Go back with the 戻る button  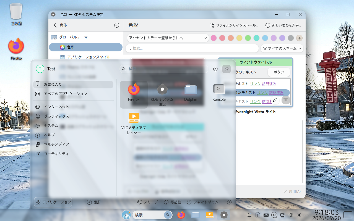point(60,25)
